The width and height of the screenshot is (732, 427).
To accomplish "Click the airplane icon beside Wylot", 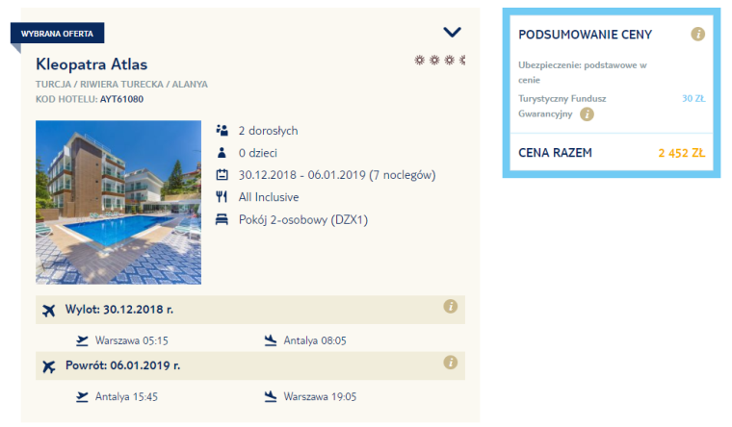I will [x=48, y=310].
